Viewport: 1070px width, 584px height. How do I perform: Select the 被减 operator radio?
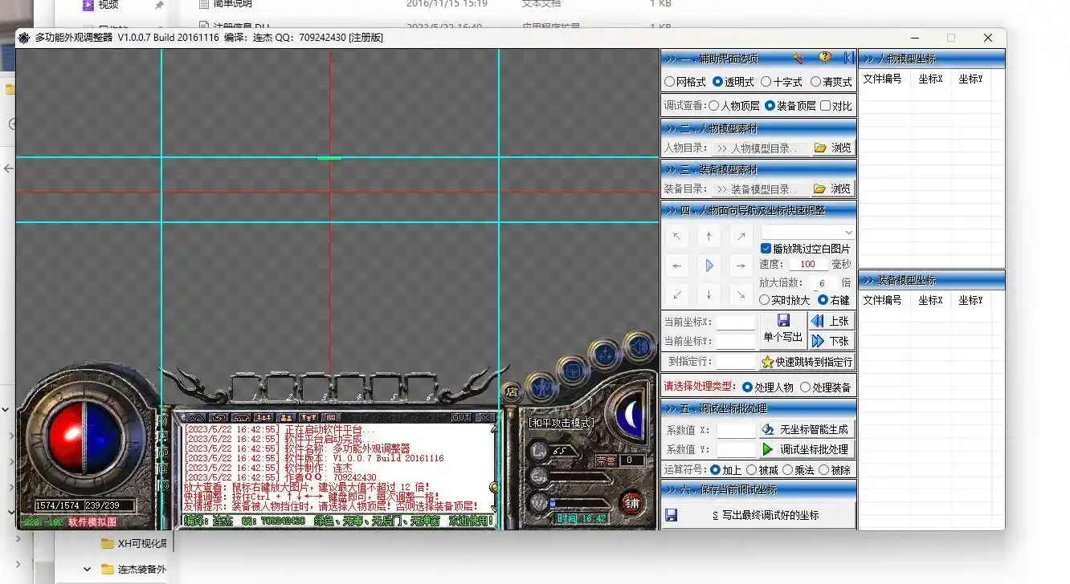[762, 470]
